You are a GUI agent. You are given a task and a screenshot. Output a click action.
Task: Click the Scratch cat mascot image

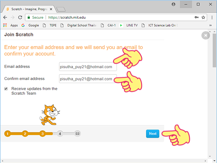[50, 115]
